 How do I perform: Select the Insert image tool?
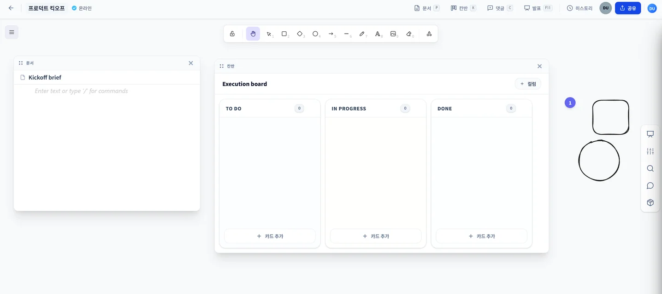click(393, 34)
